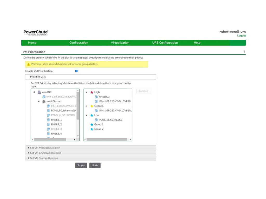Click the Logout link
Image resolution: width=266 pixels, height=199 pixels.
241,36
